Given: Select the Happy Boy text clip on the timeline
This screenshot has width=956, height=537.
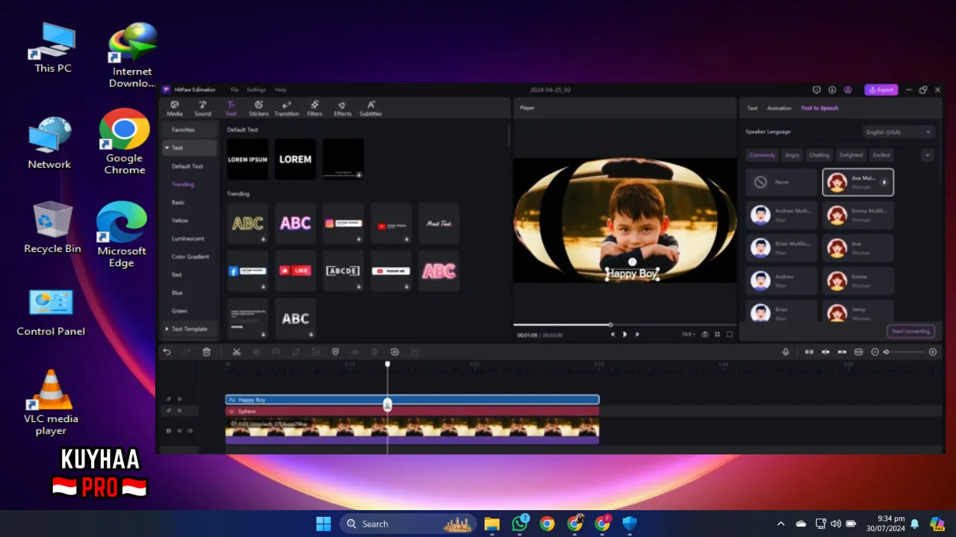Looking at the screenshot, I should coord(412,400).
